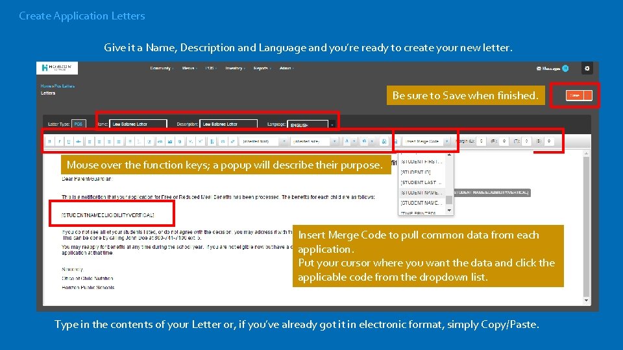623x350 pixels.
Task: Open the inherited size dropdown
Action: click(314, 141)
